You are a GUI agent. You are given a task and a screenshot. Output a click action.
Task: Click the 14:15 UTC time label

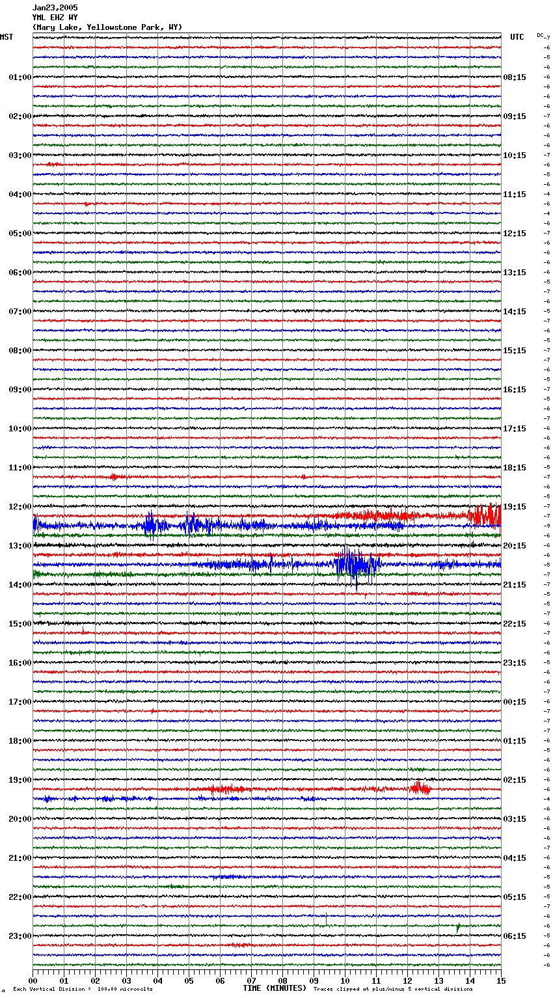tap(515, 312)
